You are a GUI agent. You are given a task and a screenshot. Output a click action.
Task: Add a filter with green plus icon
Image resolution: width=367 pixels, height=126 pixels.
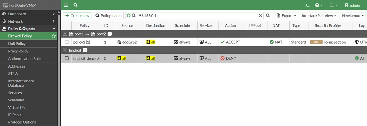[128, 16]
